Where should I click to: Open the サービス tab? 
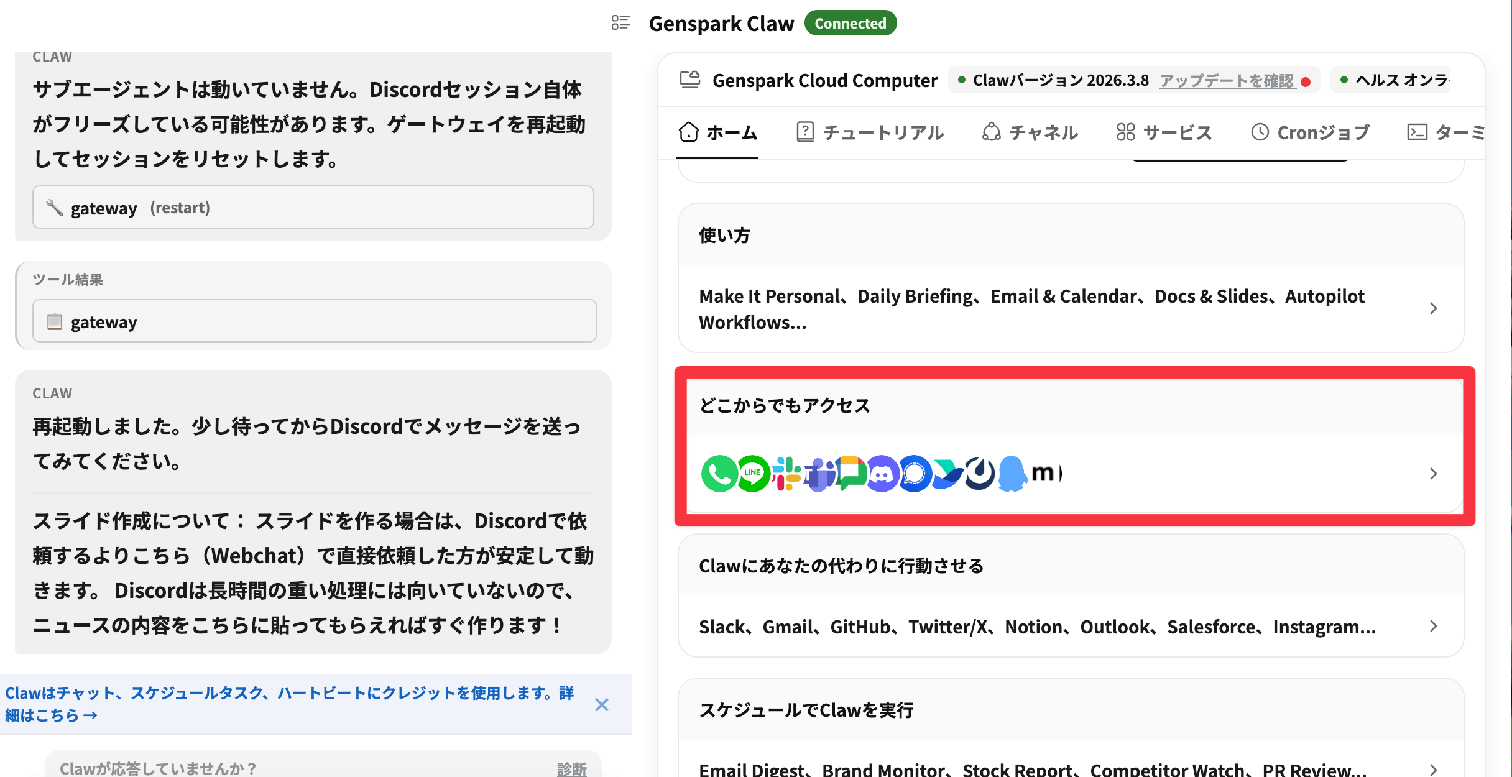coord(1164,132)
